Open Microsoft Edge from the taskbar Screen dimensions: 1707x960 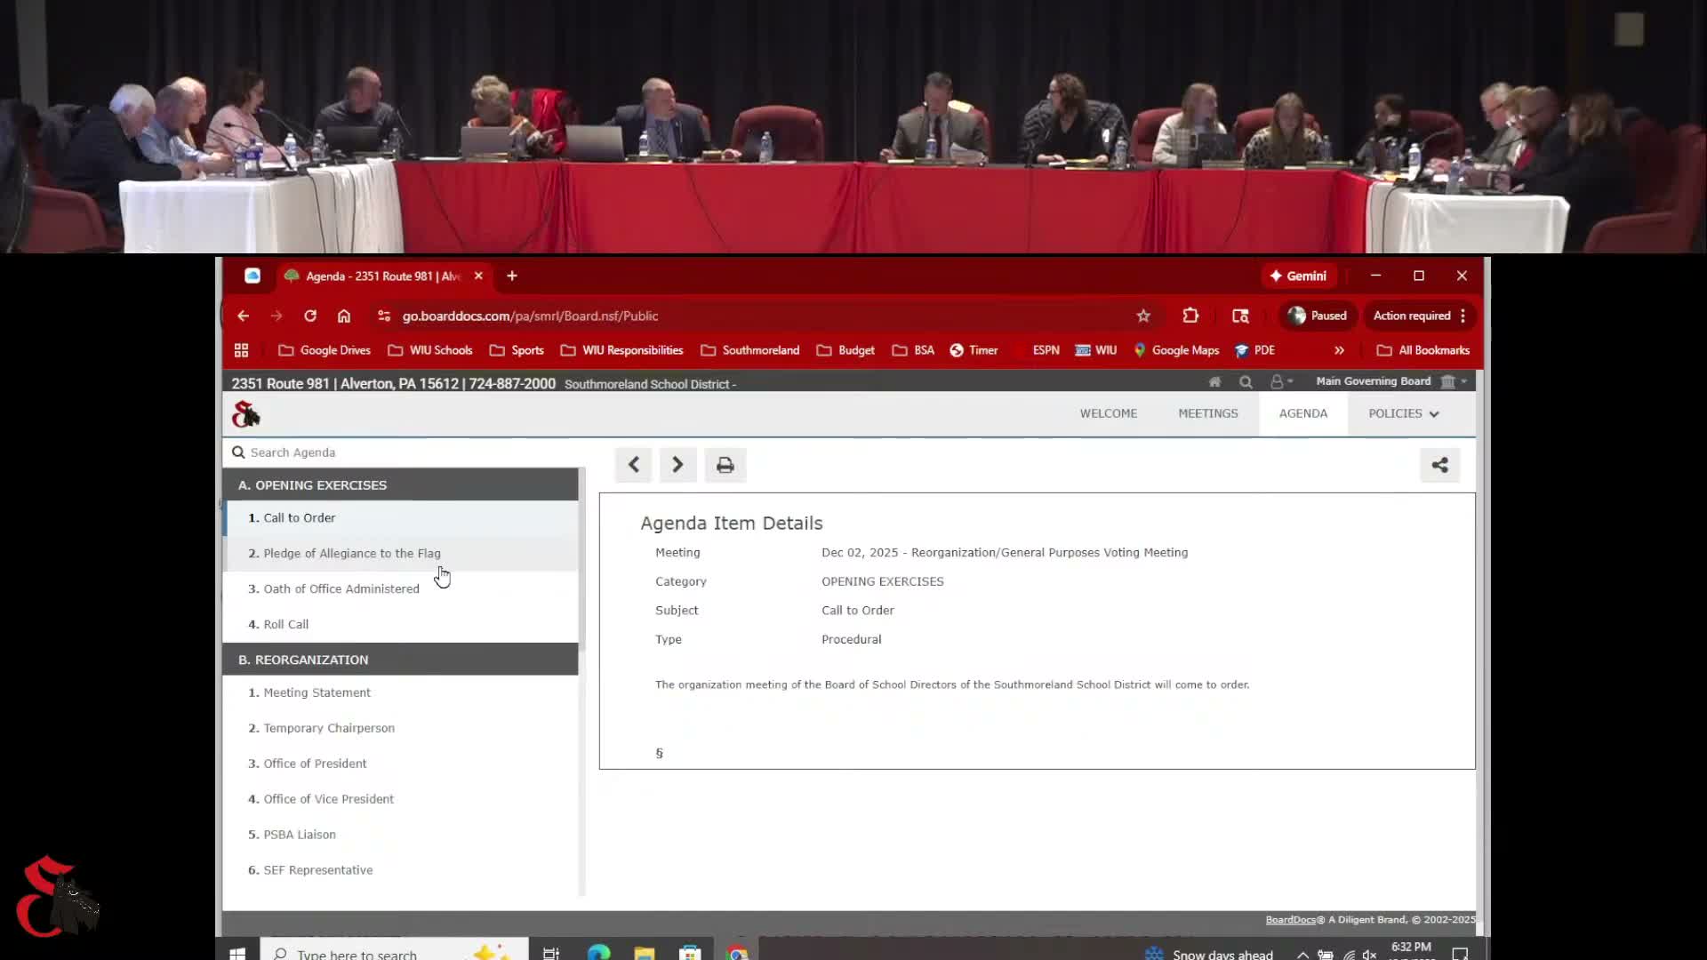(x=598, y=953)
